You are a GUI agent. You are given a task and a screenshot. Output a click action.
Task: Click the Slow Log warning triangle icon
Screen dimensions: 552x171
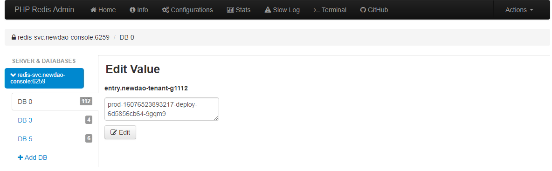tap(268, 10)
